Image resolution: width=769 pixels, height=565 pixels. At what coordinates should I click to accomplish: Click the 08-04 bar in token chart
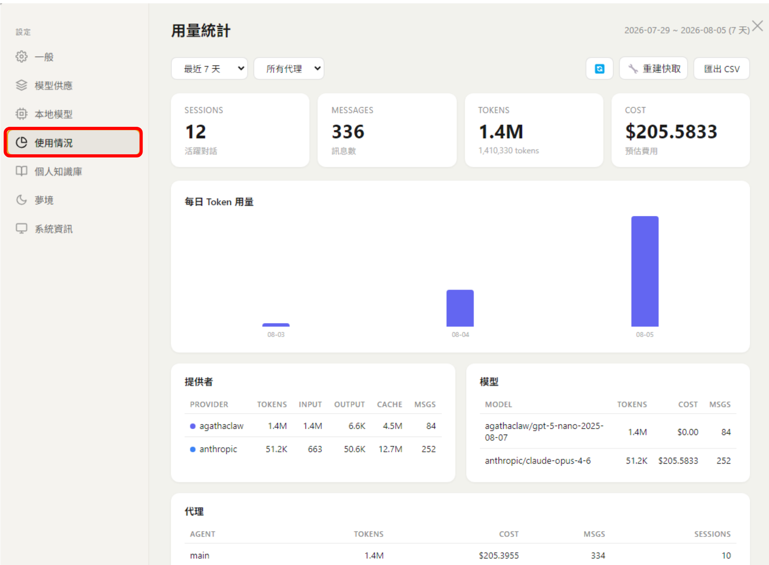(x=460, y=308)
